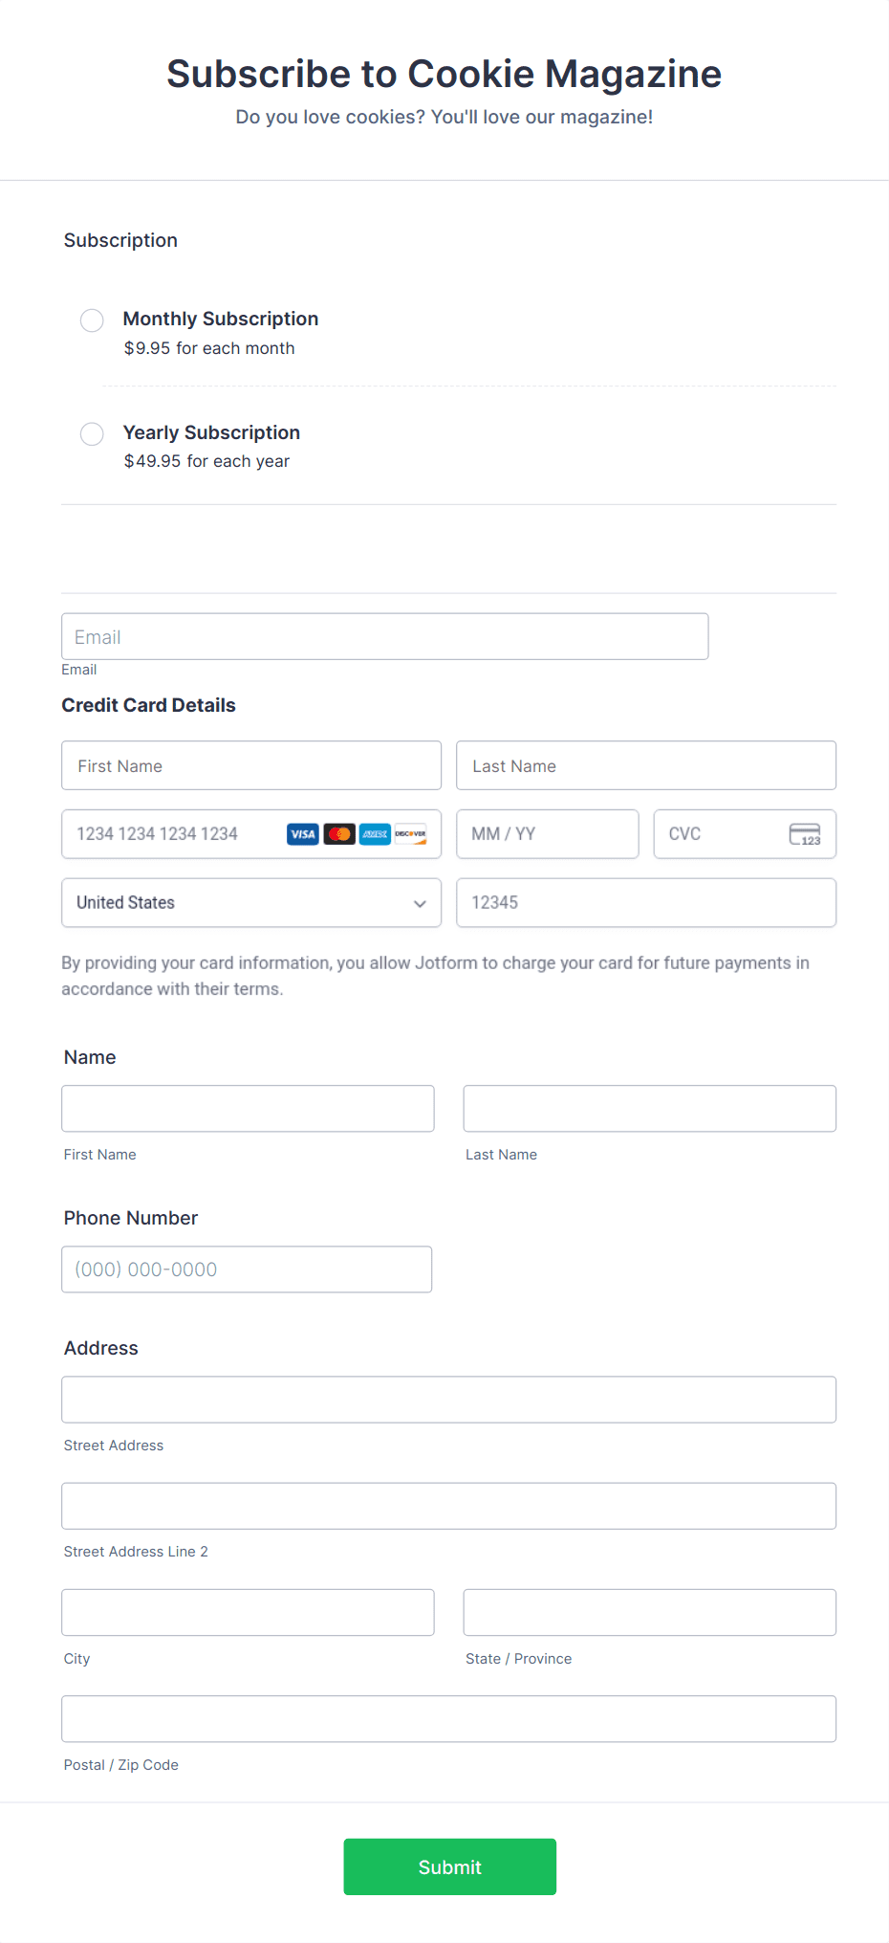
Task: Open the United States country dropdown
Action: coord(250,902)
